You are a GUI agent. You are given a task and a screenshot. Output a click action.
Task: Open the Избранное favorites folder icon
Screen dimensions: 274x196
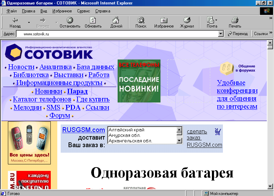(x=164, y=20)
